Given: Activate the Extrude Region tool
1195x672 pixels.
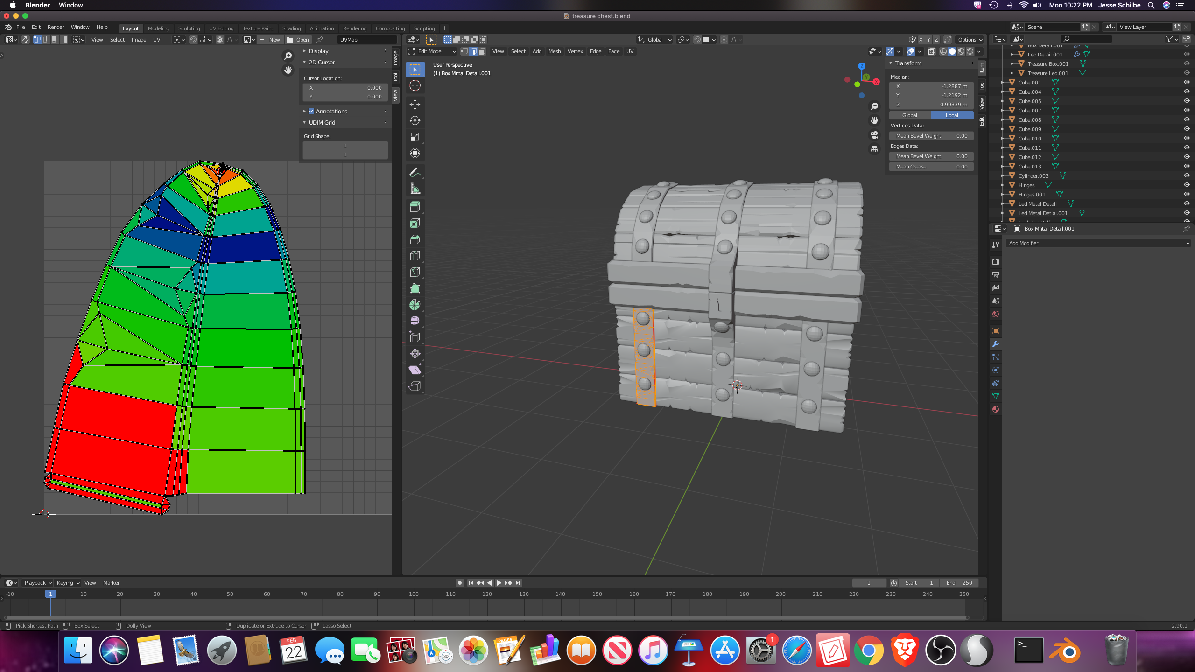Looking at the screenshot, I should (x=415, y=207).
